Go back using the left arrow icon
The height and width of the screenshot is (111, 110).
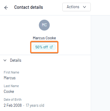tap(6, 8)
